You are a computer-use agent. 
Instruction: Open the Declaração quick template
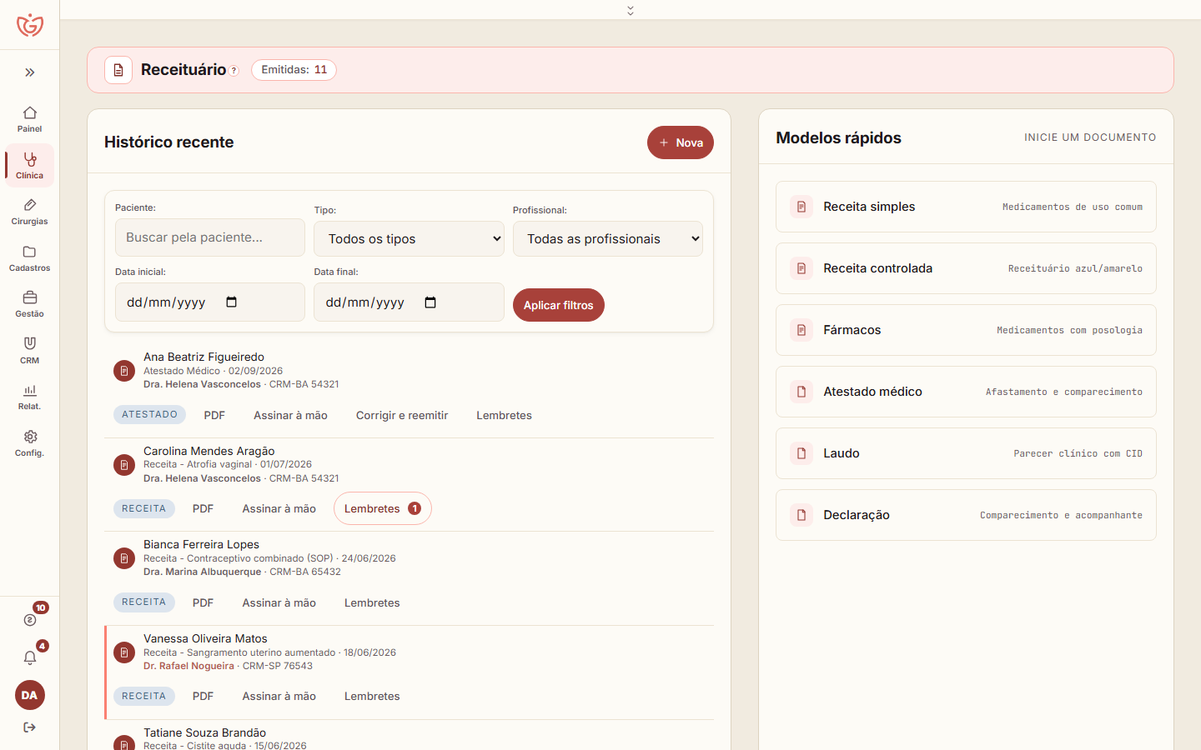pyautogui.click(x=966, y=515)
